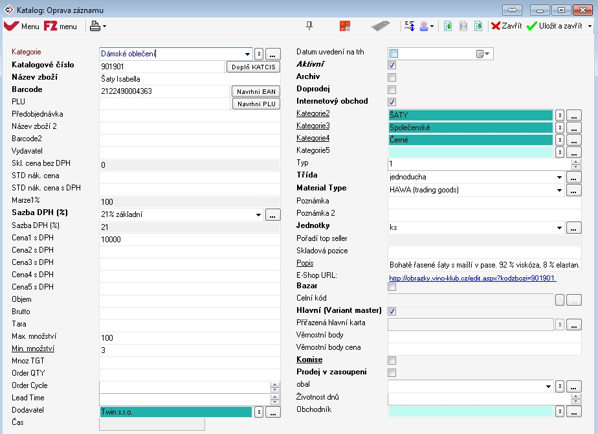
Task: Clear Kategorie4 with its x button
Action: [559, 140]
